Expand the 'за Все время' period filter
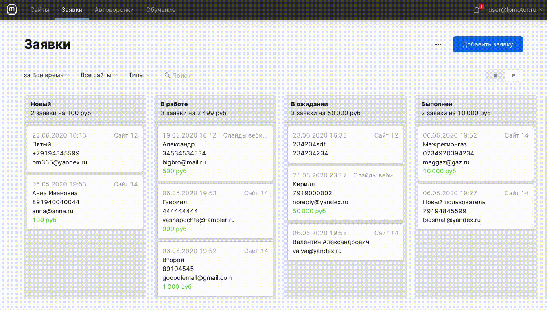Viewport: 547px width, 310px height. point(46,75)
